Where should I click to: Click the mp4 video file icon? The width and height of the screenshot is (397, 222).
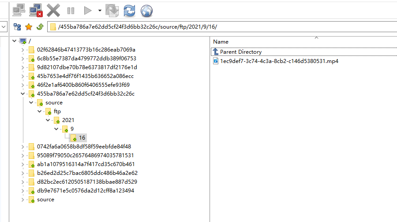click(x=216, y=61)
